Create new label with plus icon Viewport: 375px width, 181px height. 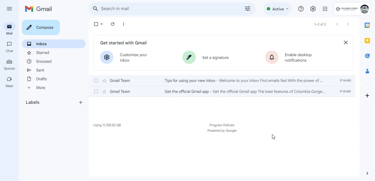click(x=81, y=102)
